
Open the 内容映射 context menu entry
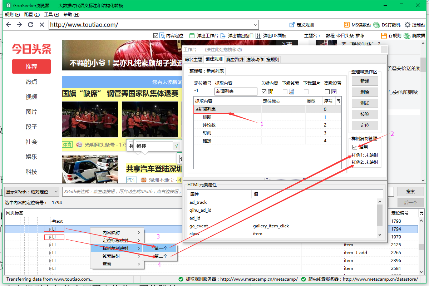[x=117, y=233]
